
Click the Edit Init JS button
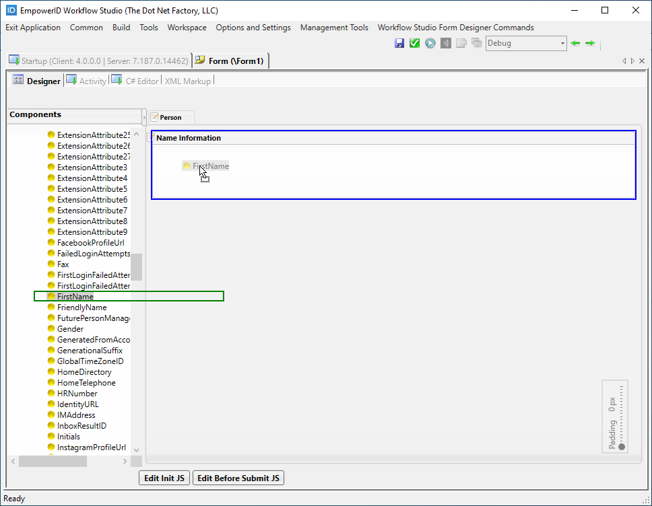164,478
